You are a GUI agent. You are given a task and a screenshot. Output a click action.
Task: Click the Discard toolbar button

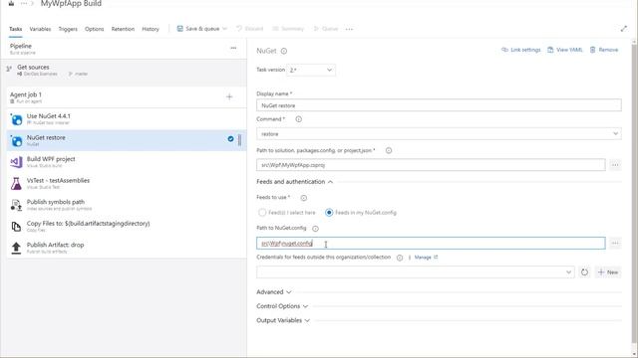250,29
